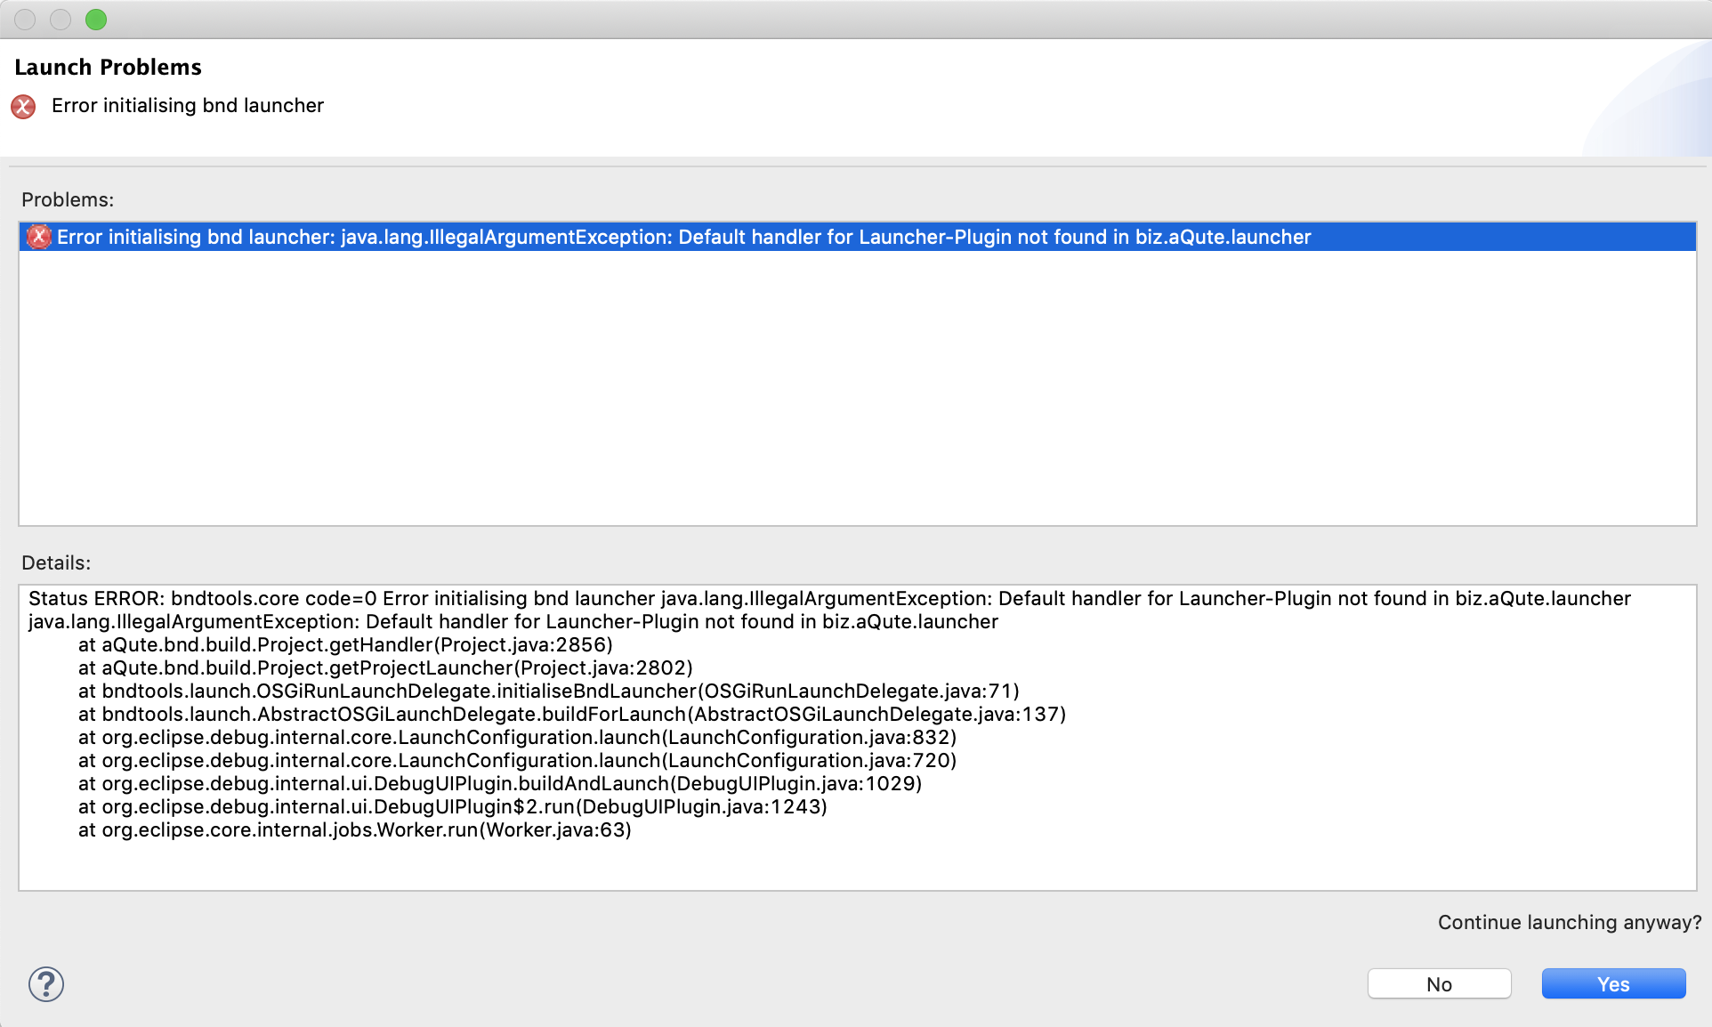Click the error icon beside the dialog message
The height and width of the screenshot is (1027, 1712).
pos(23,107)
